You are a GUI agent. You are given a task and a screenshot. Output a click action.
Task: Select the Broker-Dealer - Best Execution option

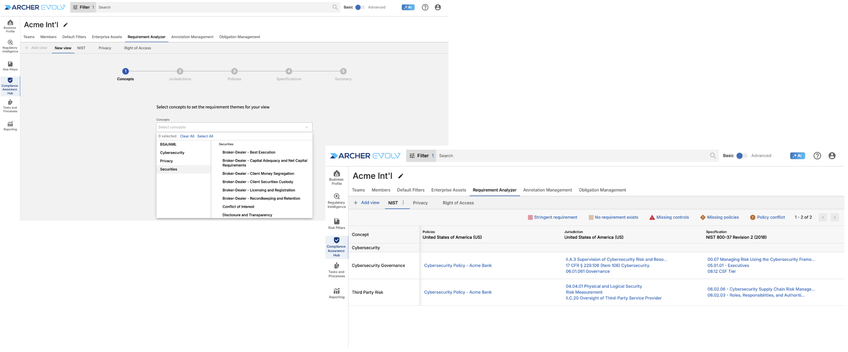click(x=249, y=152)
